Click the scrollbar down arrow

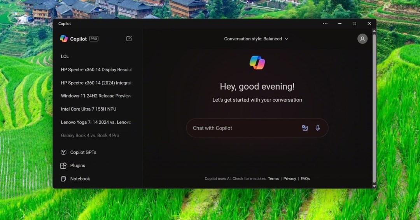[374, 186]
